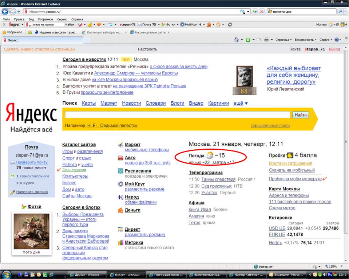Open the Фото дня thumbnail image
This screenshot has height=279, width=349.
pyautogui.click(x=32, y=231)
